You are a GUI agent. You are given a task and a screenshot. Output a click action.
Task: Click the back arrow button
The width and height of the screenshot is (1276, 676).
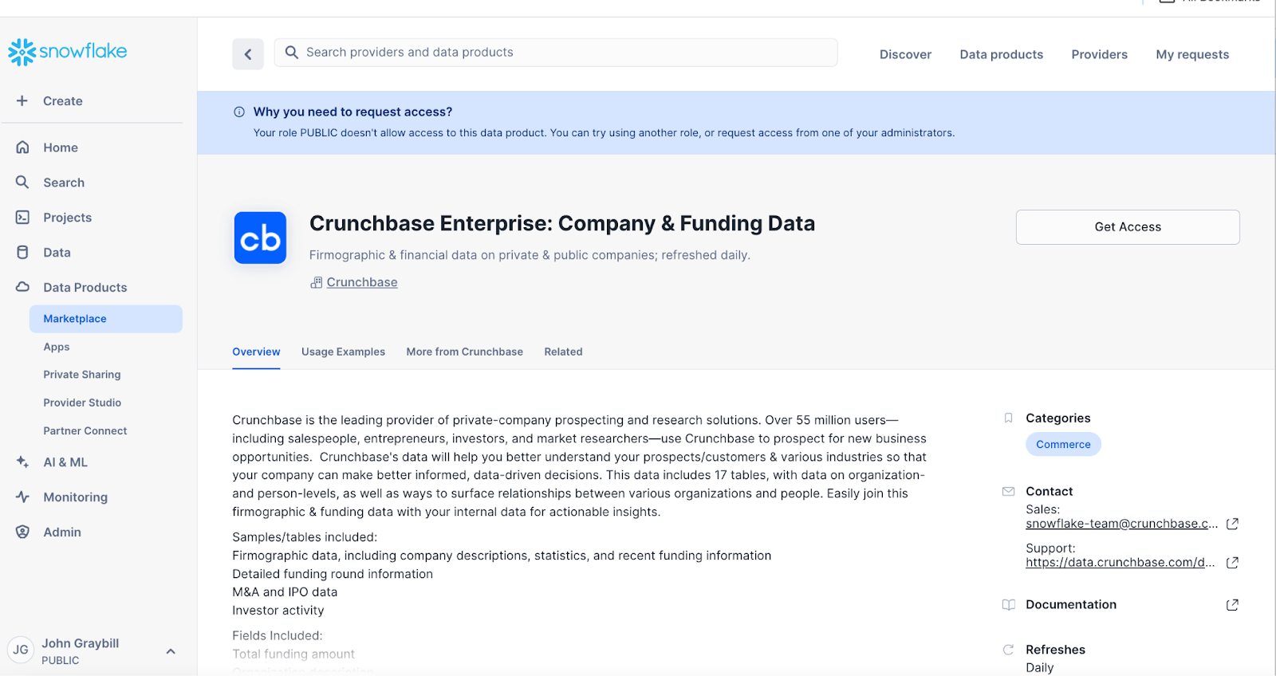click(248, 54)
